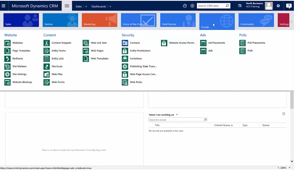
Task: Open the Redirects icon
Action: (x=7, y=59)
